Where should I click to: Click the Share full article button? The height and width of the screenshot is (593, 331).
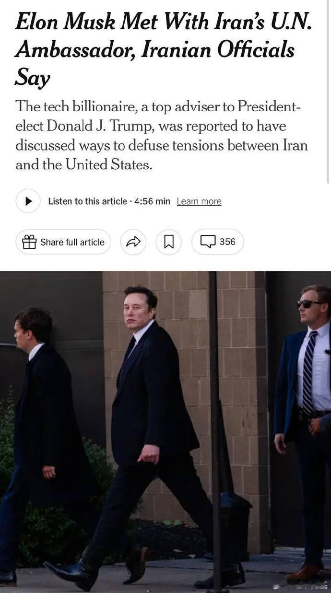pos(63,242)
